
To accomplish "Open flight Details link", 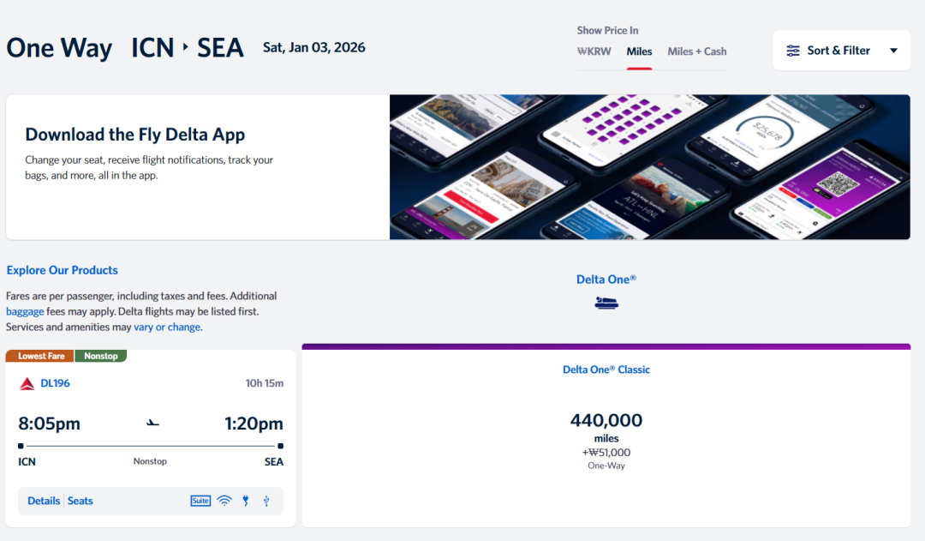I will tap(44, 501).
